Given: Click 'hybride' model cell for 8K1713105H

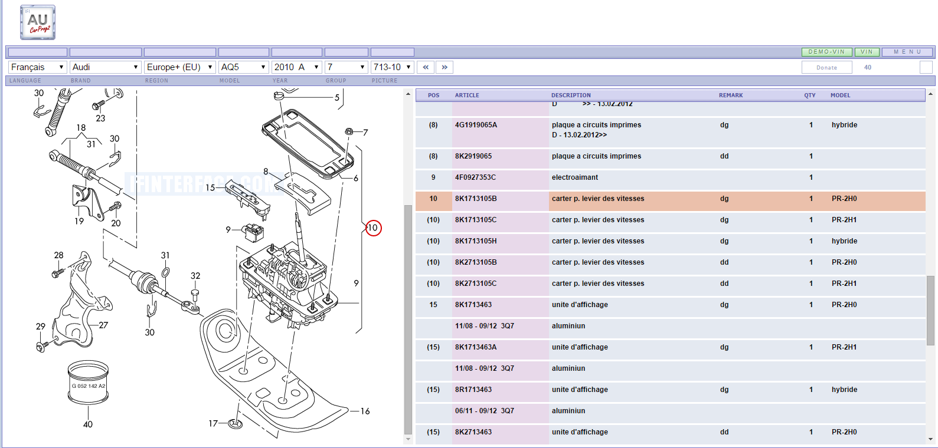Looking at the screenshot, I should (844, 241).
